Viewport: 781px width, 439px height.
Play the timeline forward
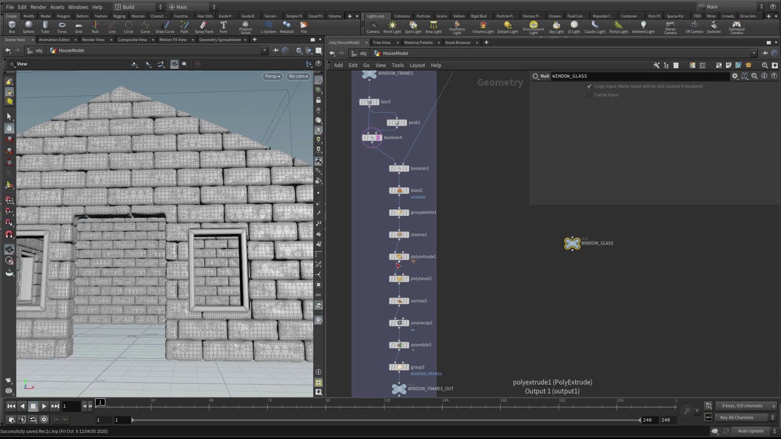(44, 406)
